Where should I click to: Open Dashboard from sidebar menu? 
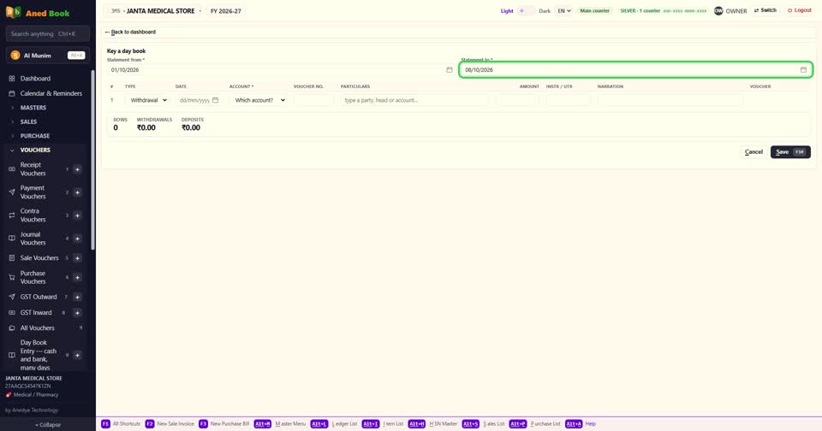pyautogui.click(x=36, y=79)
